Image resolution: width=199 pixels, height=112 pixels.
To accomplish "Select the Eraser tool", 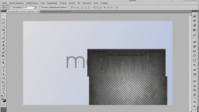I will click(x=3, y=52).
